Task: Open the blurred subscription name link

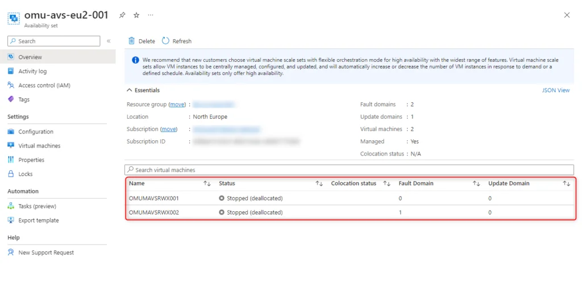Action: click(226, 129)
